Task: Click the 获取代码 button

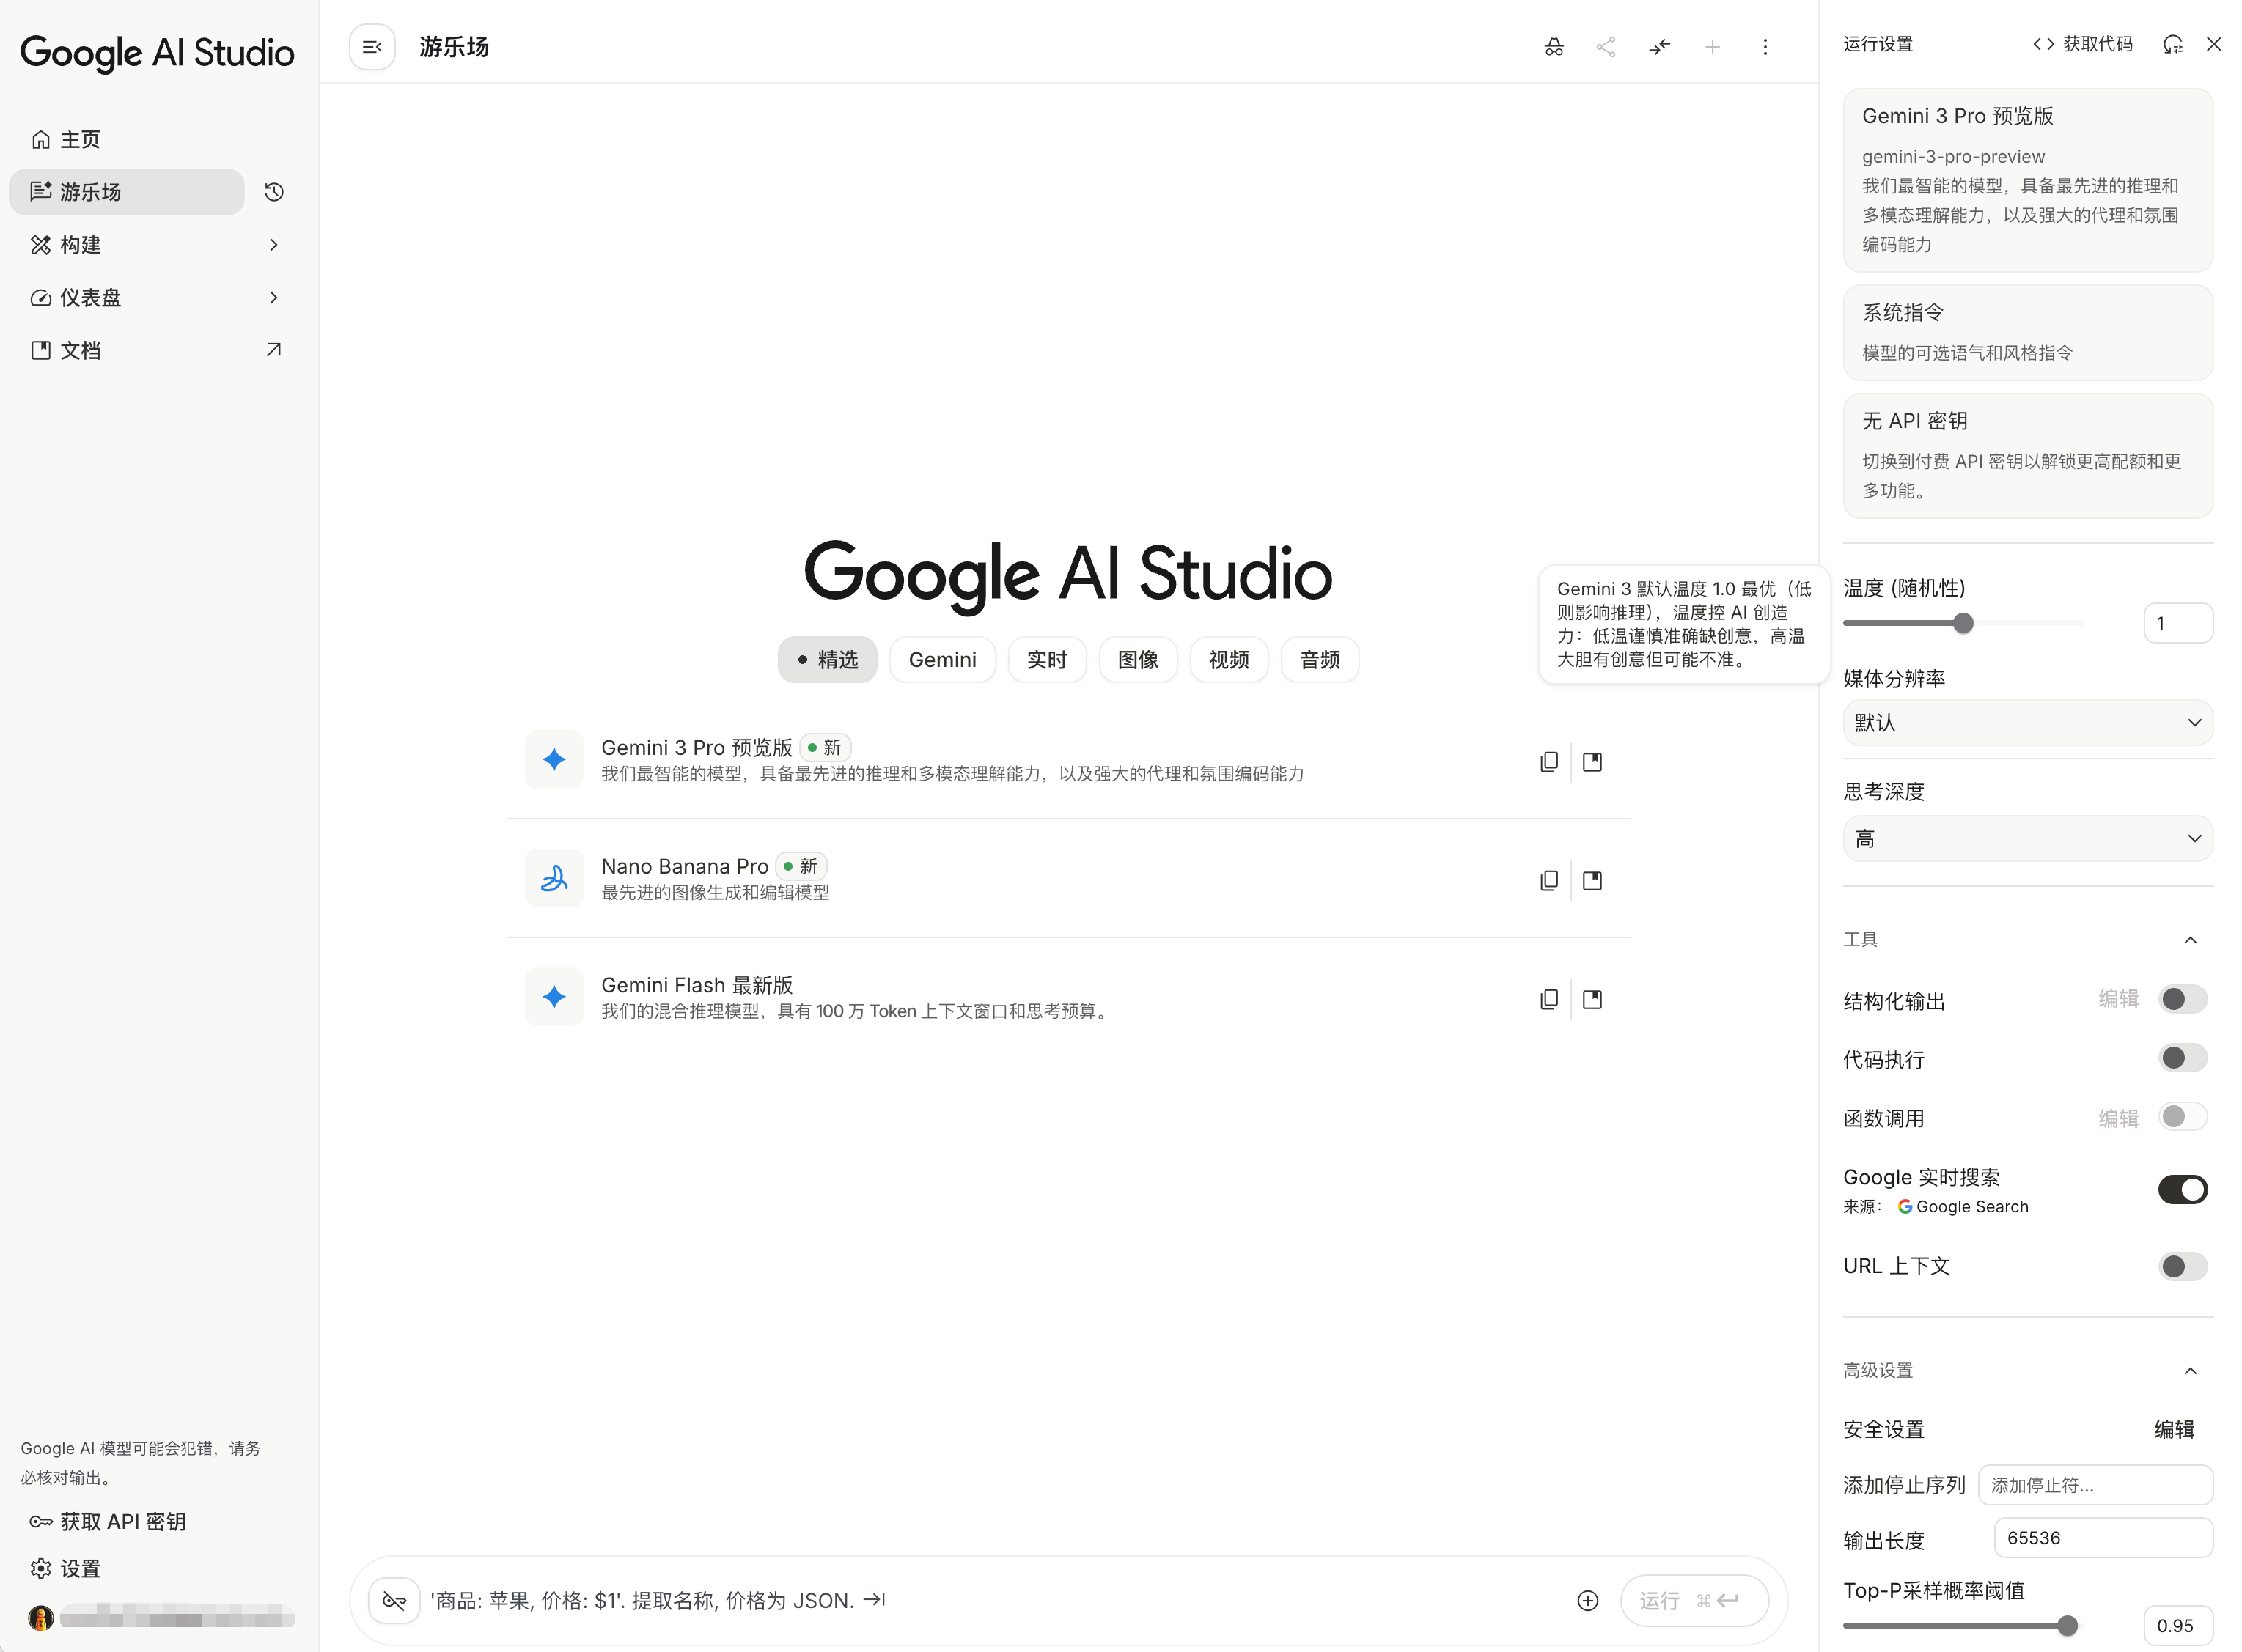Action: (x=2083, y=44)
